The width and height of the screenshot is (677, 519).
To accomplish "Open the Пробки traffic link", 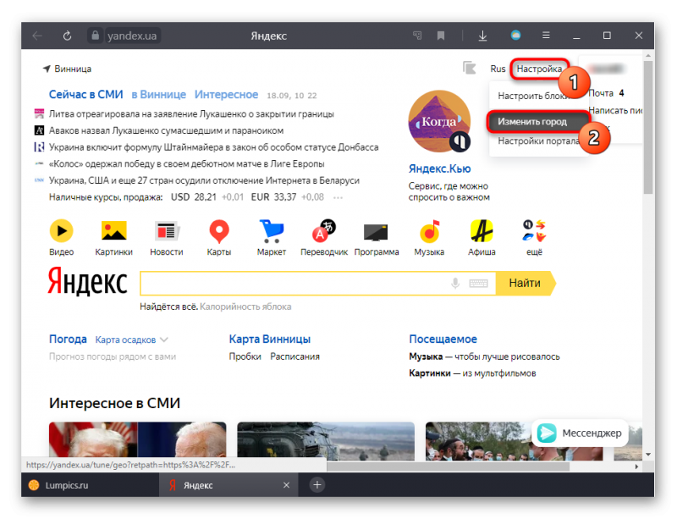I will [245, 356].
